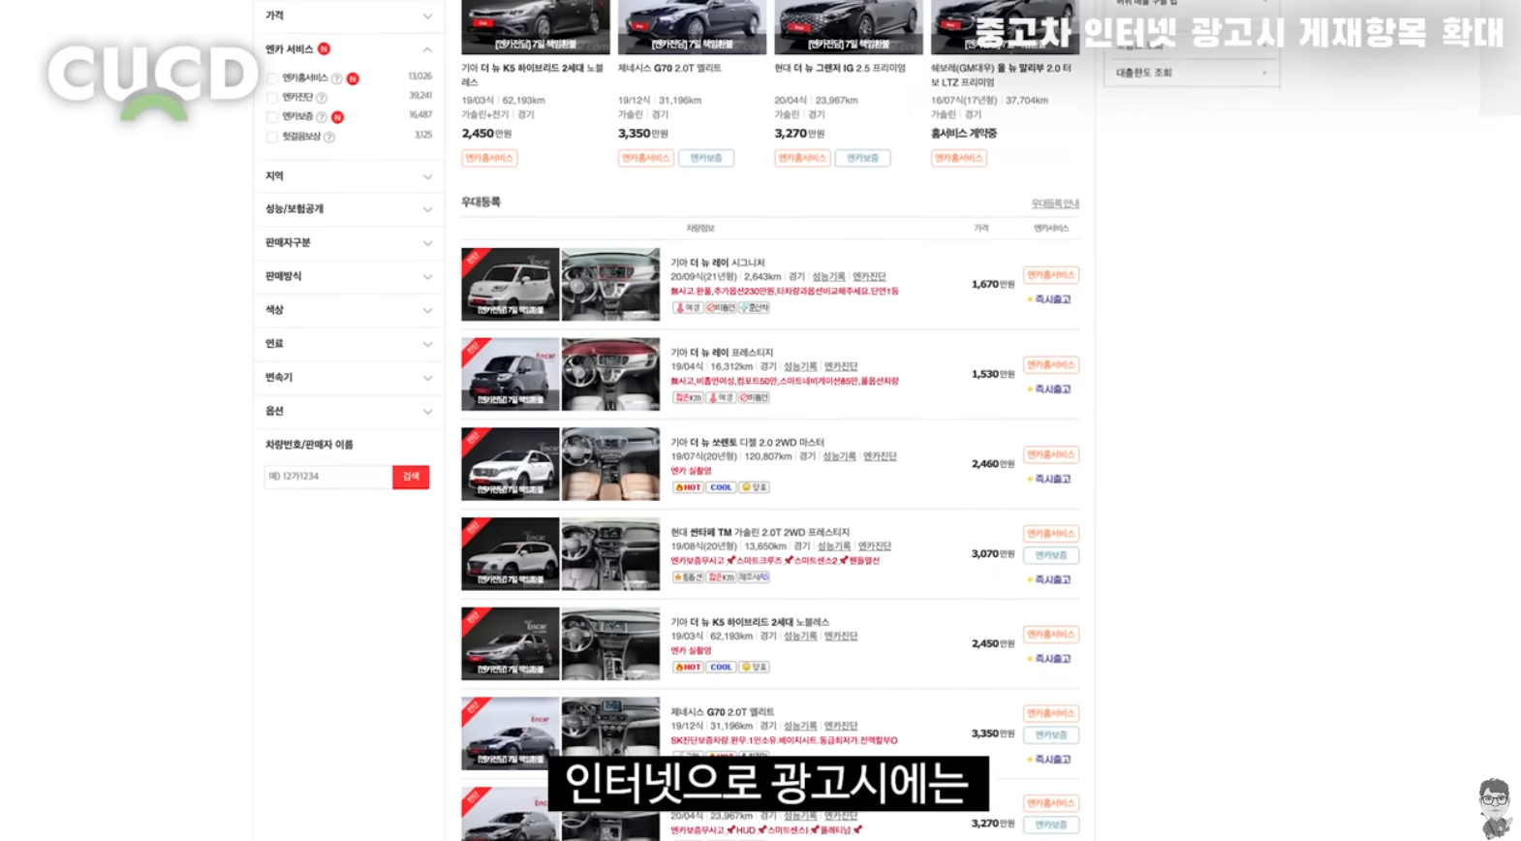Click the HOT tag on the 쏘렌토 listing
This screenshot has height=841, width=1521.
click(x=688, y=487)
